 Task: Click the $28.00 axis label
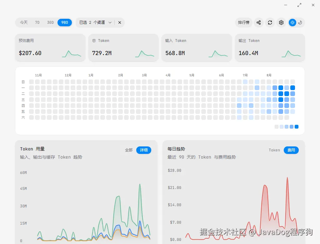(x=174, y=170)
